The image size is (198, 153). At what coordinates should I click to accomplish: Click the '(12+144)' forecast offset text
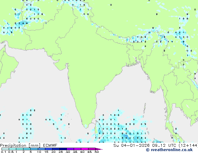coord(188,146)
